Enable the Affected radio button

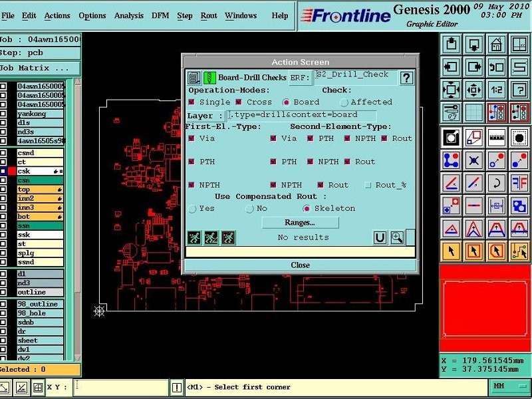[344, 102]
